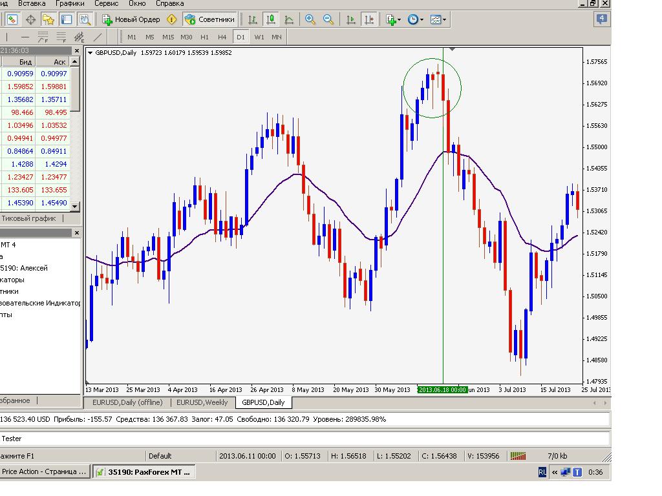Open indicators list dropdown arrow
662x496 pixels.
click(x=400, y=19)
